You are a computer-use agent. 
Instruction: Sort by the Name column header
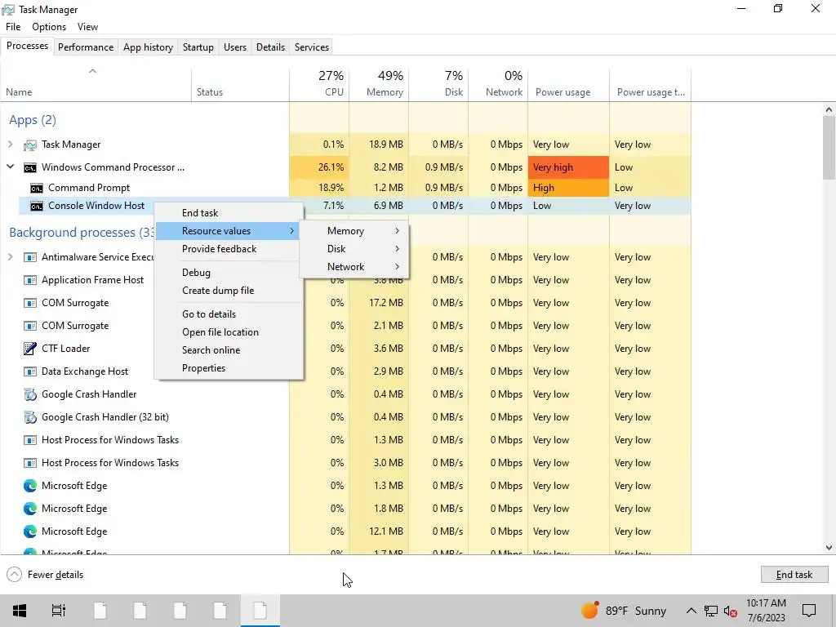tap(96, 84)
